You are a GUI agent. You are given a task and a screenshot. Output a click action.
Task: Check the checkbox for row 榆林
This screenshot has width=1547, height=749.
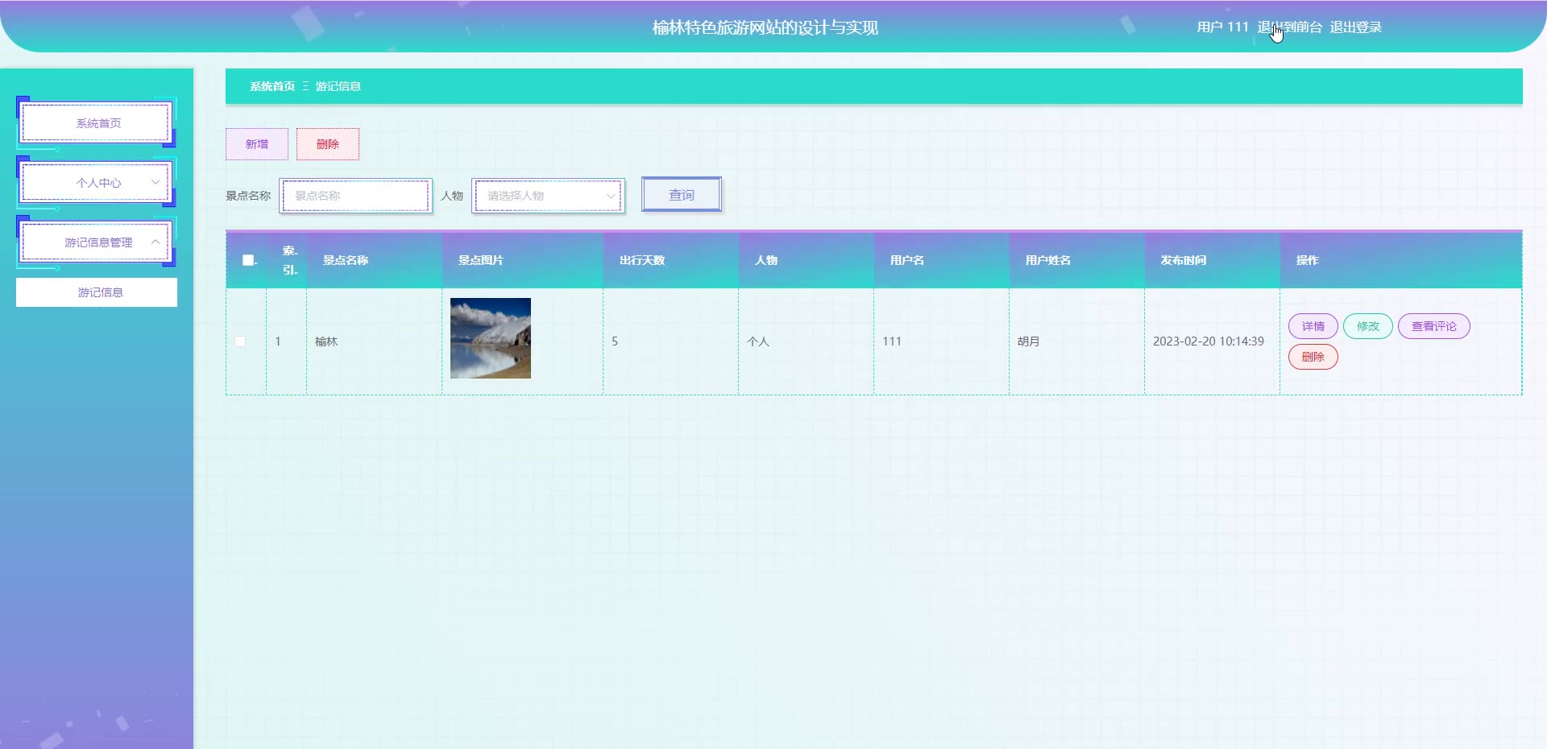240,341
